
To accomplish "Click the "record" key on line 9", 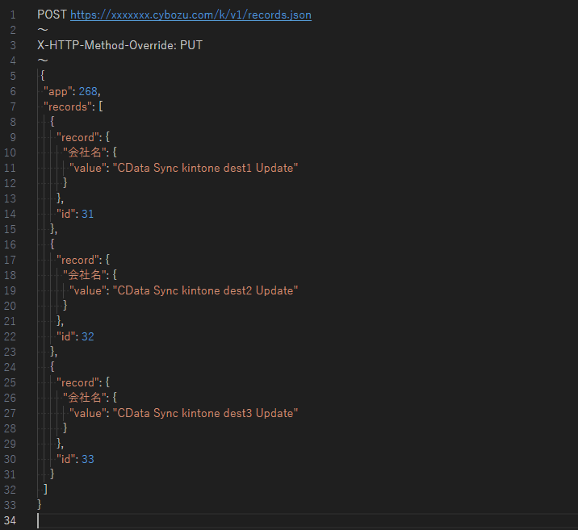I will point(75,137).
